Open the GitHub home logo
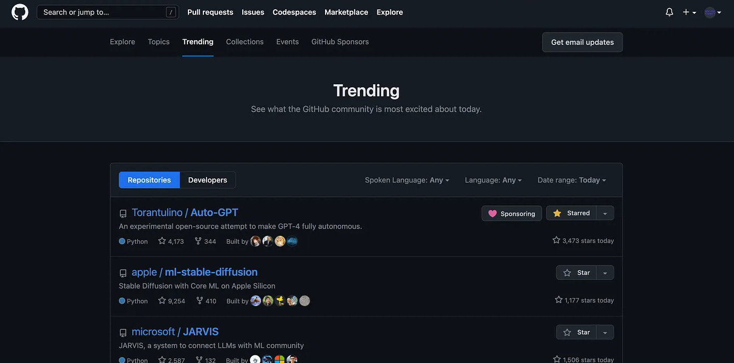734x363 pixels. (20, 12)
